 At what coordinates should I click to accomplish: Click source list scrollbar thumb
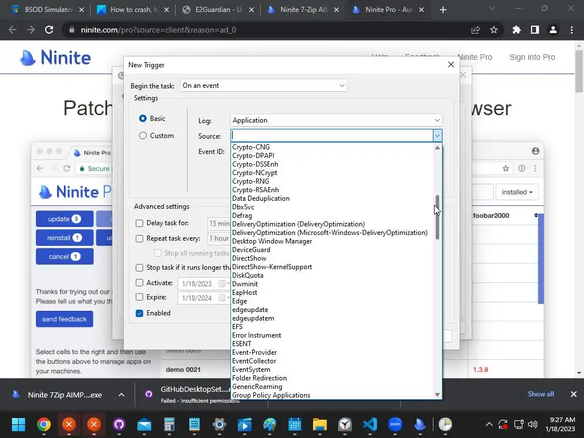437,217
